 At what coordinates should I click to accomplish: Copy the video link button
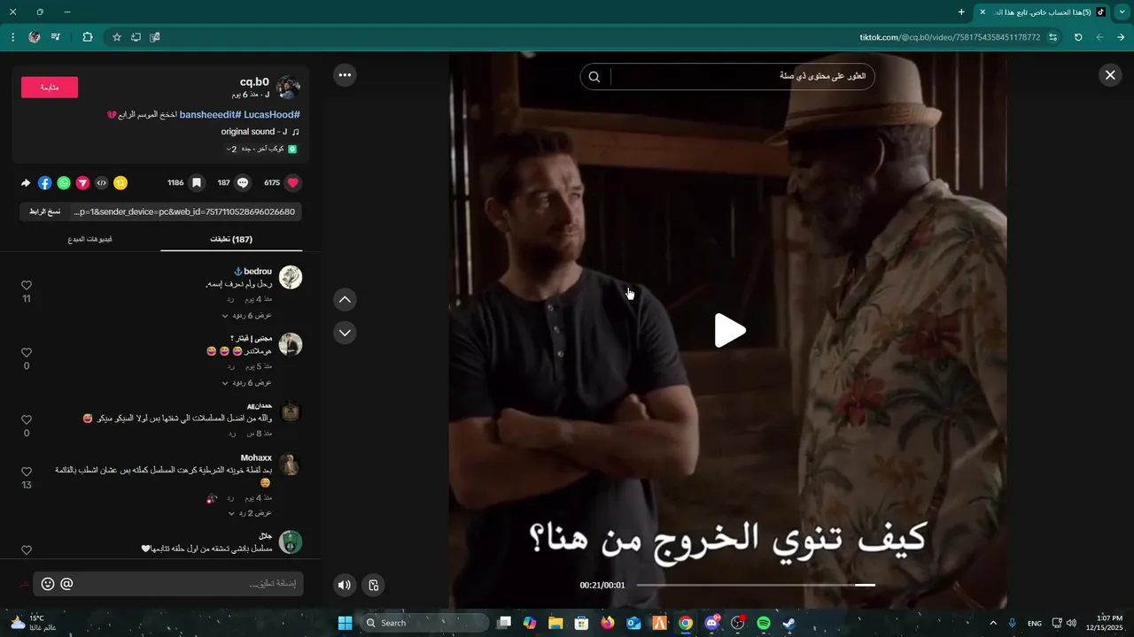pyautogui.click(x=45, y=211)
